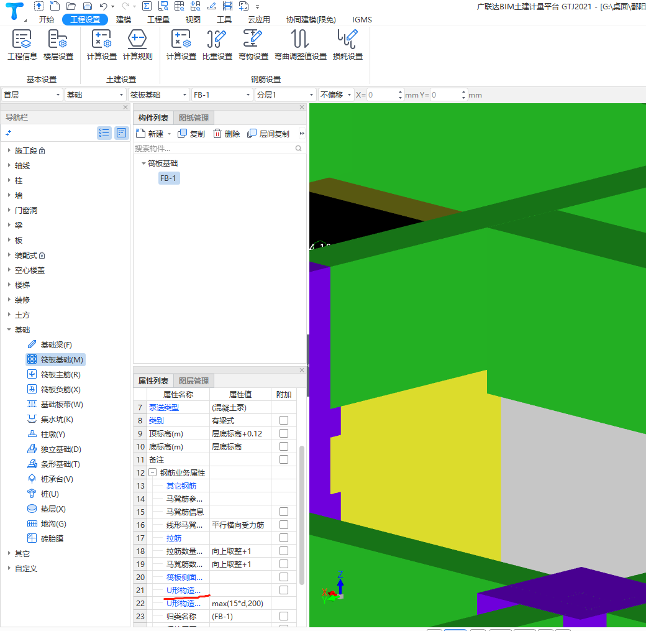This screenshot has width=646, height=631.
Task: Open 楼层设置 floor settings
Action: [x=58, y=45]
